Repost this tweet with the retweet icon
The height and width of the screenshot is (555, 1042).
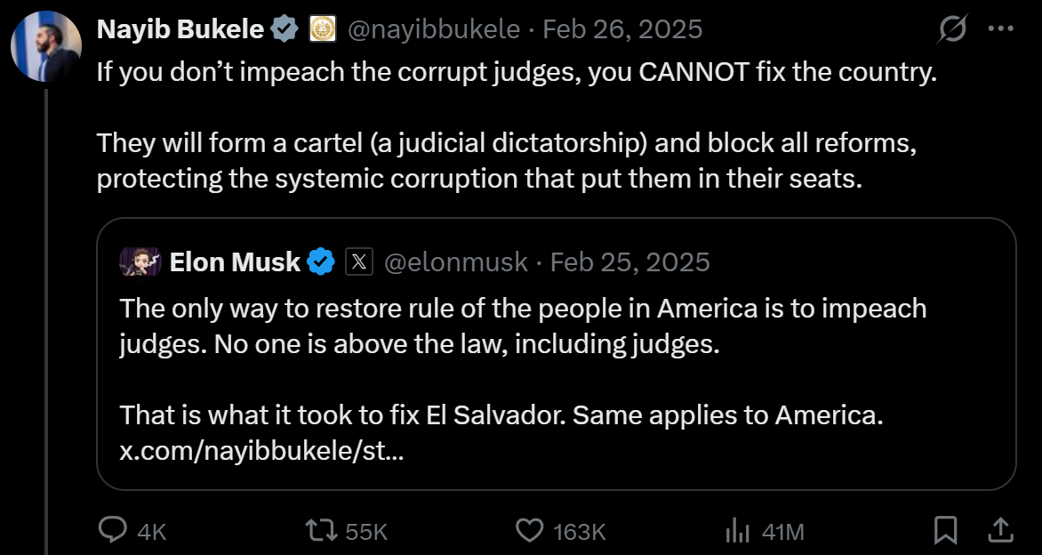pos(320,531)
